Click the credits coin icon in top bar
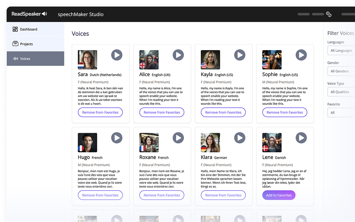355x222 pixels. (x=329, y=14)
